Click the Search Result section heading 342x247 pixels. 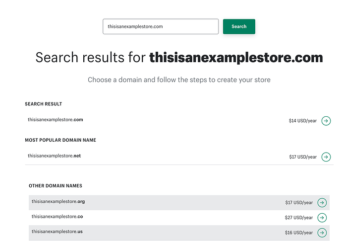pyautogui.click(x=44, y=104)
